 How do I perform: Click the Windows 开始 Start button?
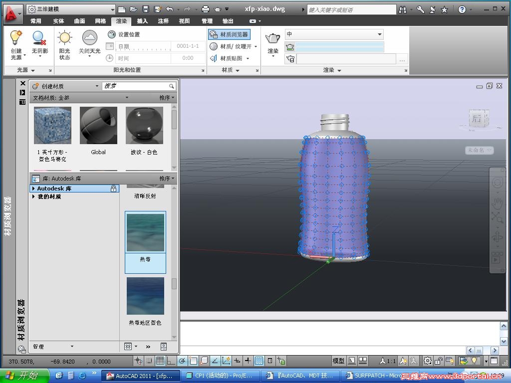25,376
